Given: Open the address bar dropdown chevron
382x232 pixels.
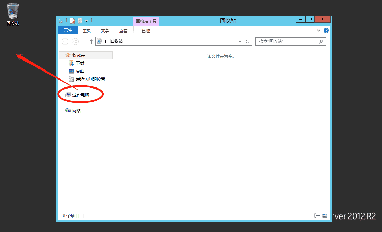Looking at the screenshot, I should [x=240, y=41].
